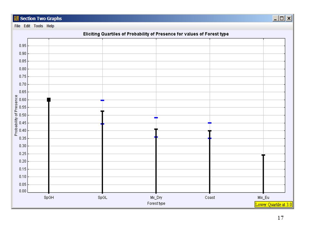
Task: Click the Mix_Eu axis label
Action: (x=263, y=197)
